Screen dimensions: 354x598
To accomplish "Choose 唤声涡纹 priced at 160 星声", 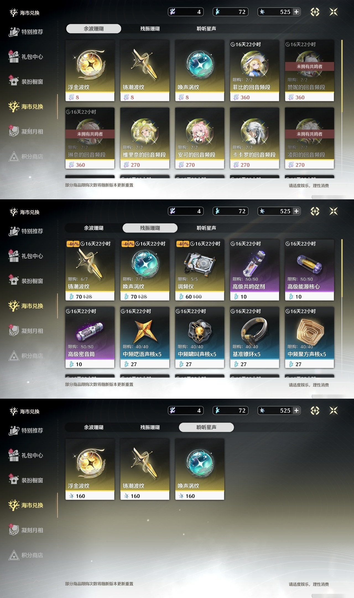I will pos(200,469).
